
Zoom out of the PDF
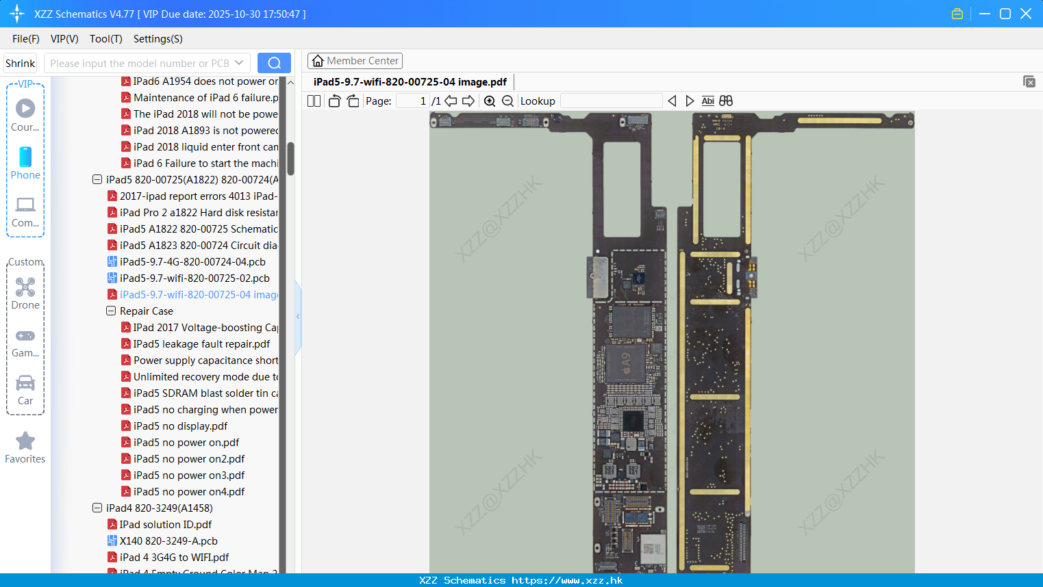pos(507,101)
